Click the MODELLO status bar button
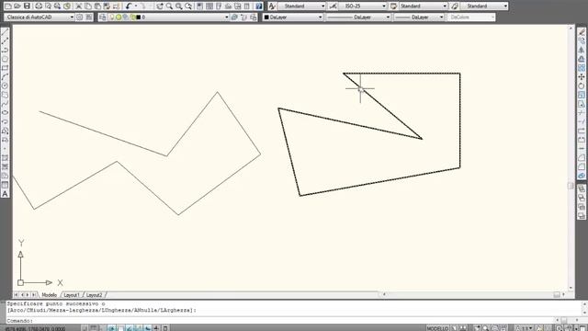Screen dimensions: 588x331 [x=437, y=328]
